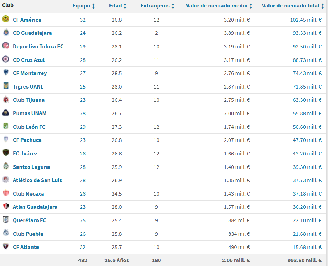Click the CD Cruz Azul crest
328x266 pixels.
point(6,59)
